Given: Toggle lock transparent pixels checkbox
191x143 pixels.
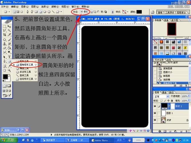Looking at the screenshot, I should click(161, 101).
